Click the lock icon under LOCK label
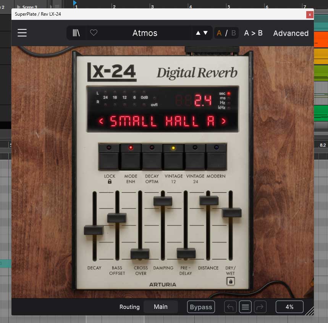 click(110, 182)
